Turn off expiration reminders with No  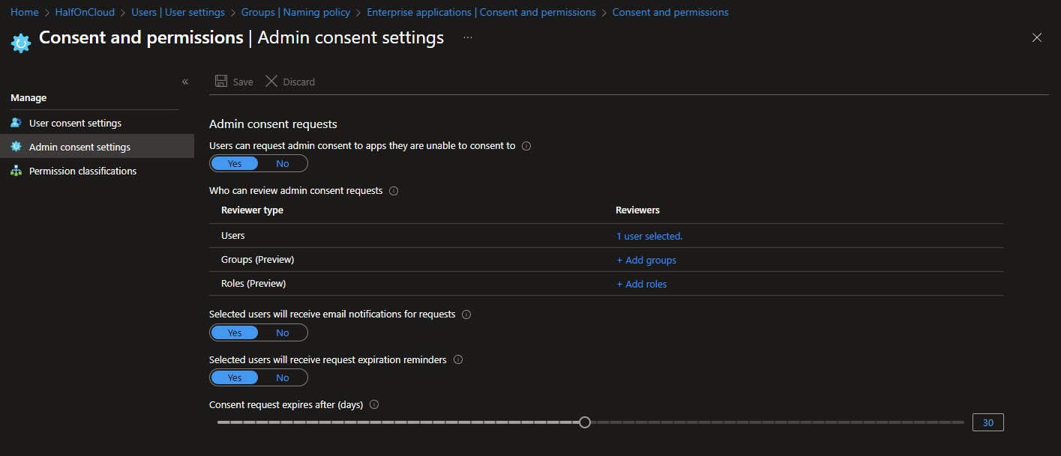(282, 377)
